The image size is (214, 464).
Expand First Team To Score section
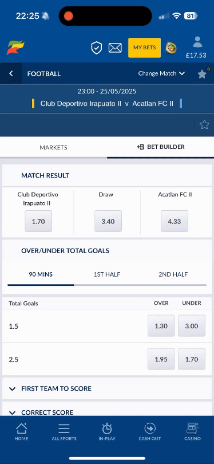click(107, 388)
